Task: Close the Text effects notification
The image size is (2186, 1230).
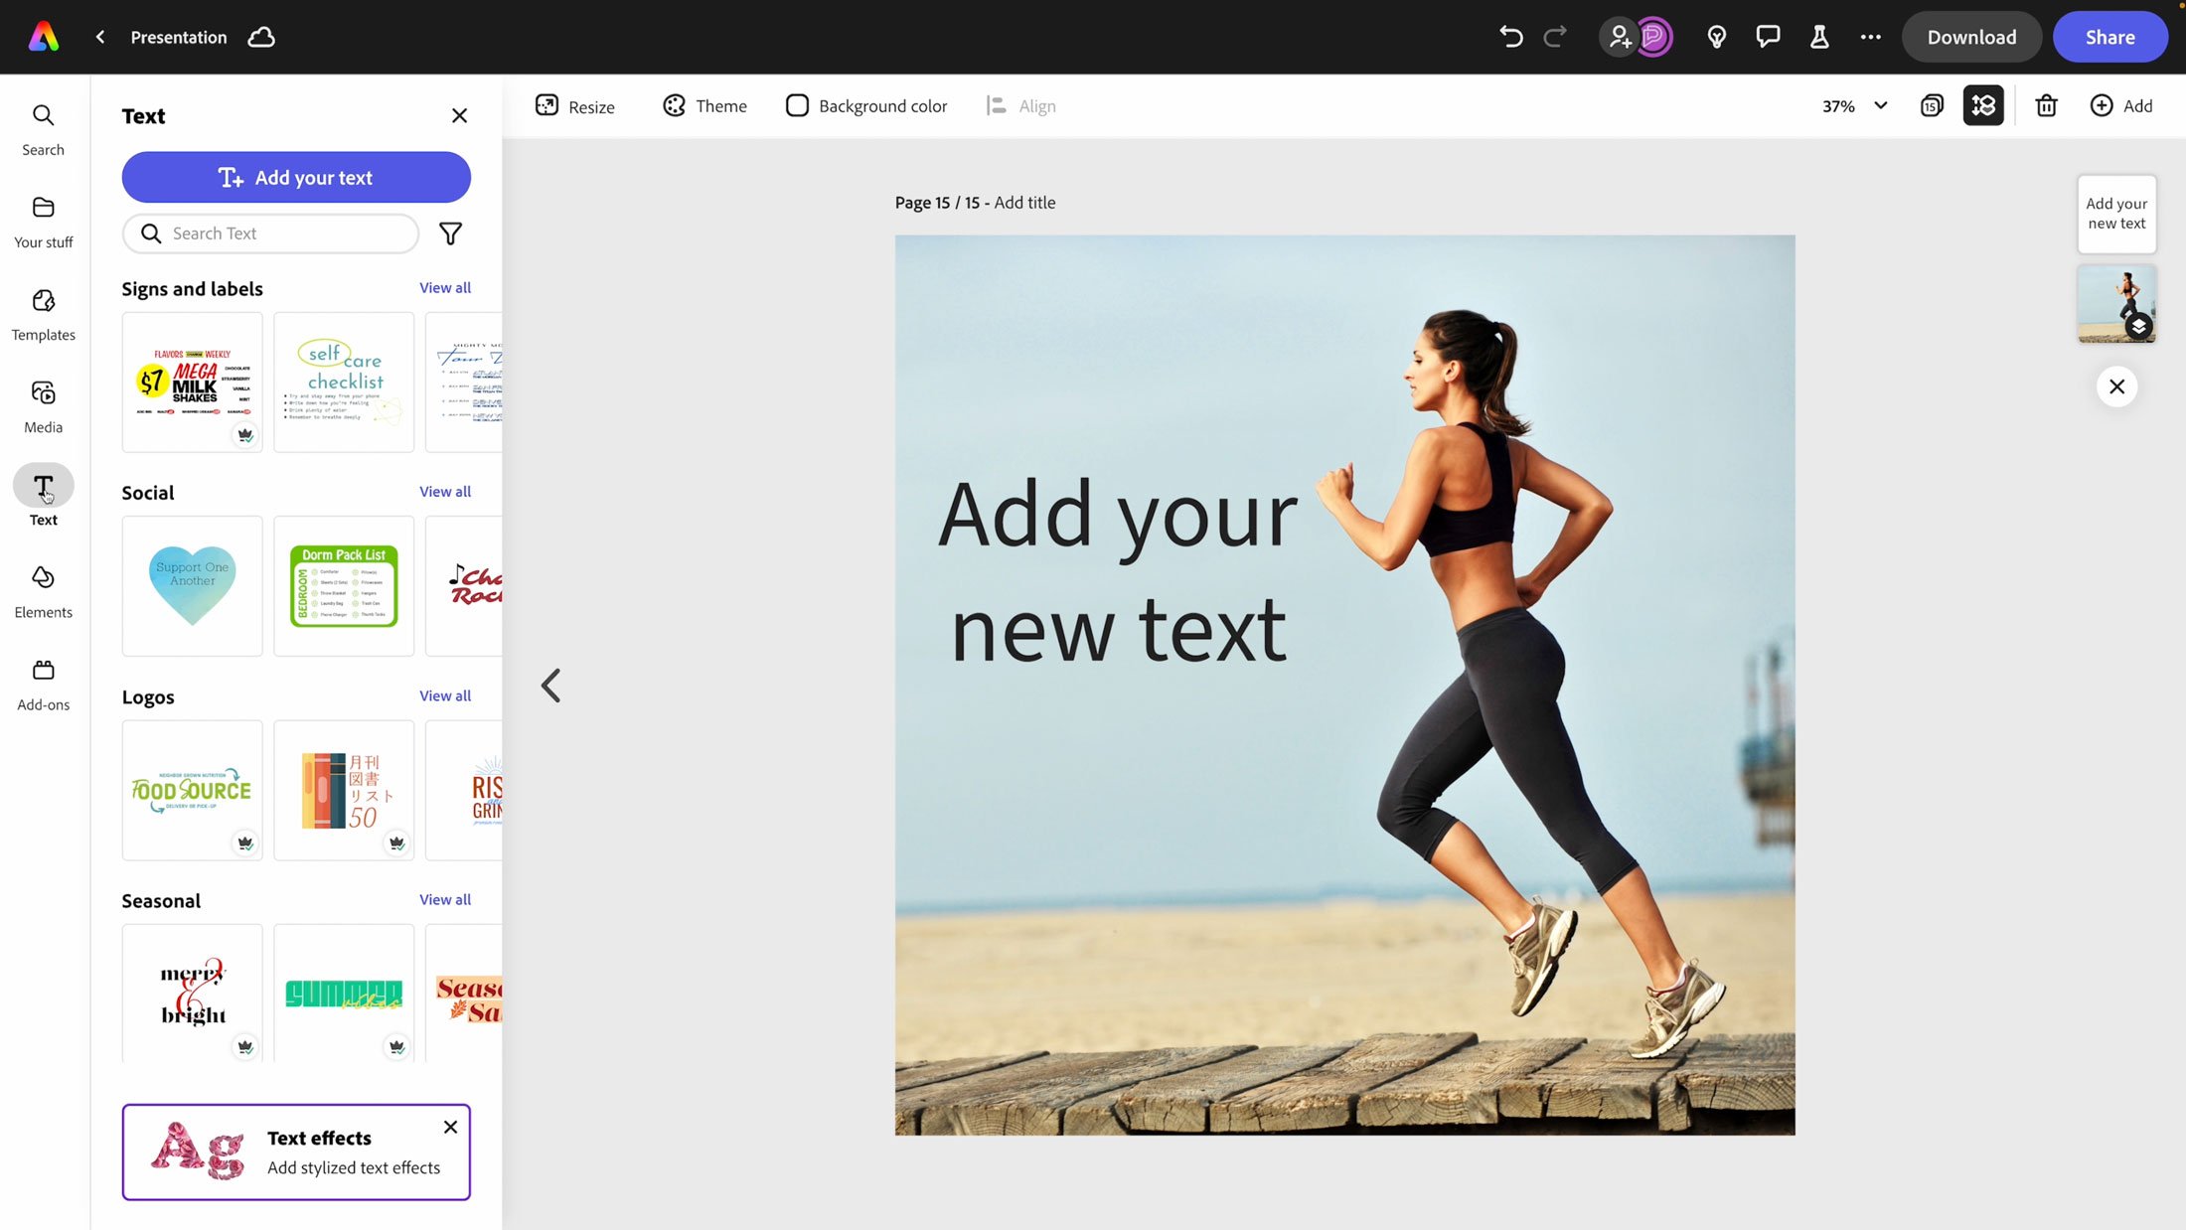Action: [449, 1127]
